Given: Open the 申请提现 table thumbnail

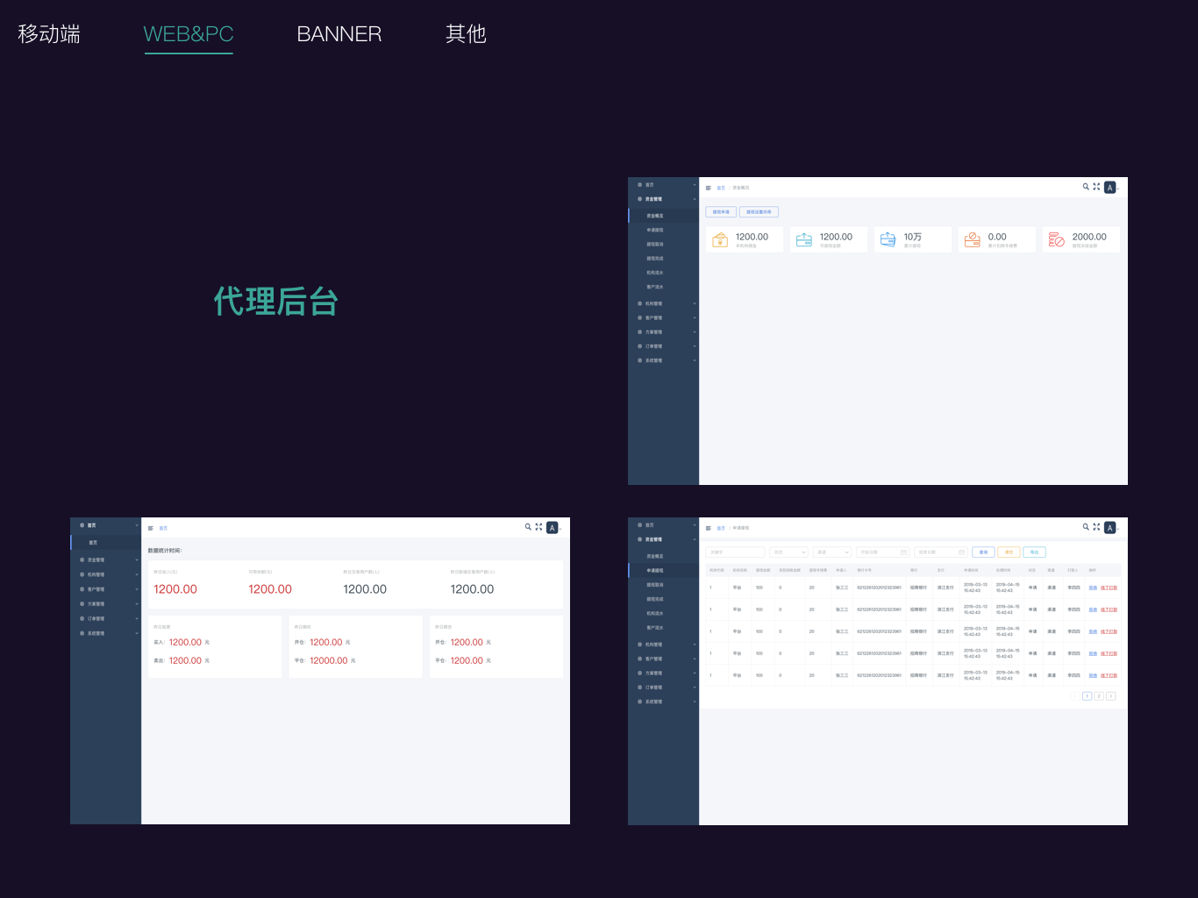Looking at the screenshot, I should click(x=878, y=671).
